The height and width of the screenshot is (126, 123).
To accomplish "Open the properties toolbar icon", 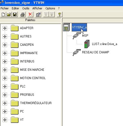I will point(38,14).
